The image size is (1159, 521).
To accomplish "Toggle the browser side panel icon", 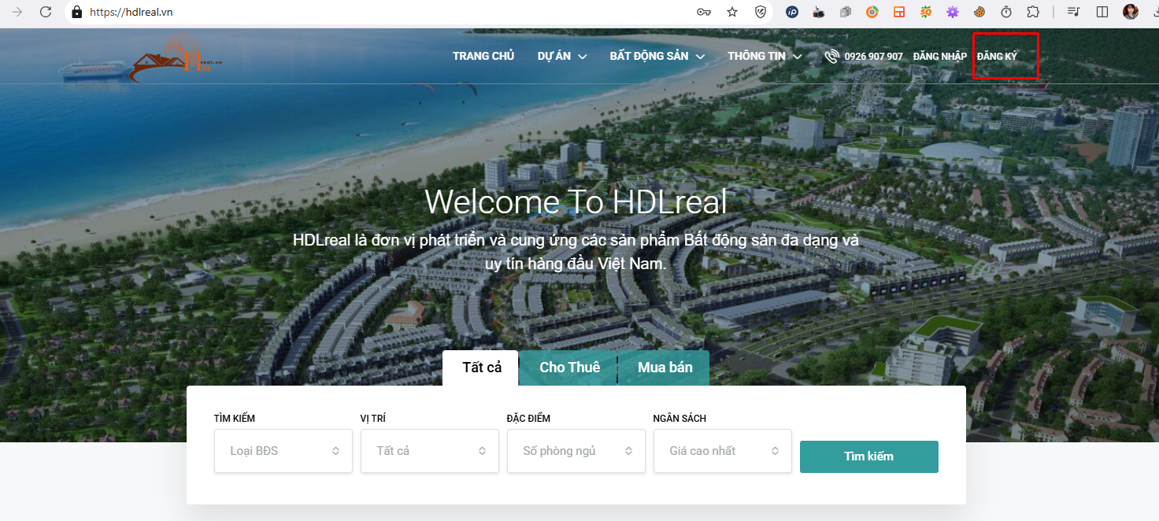I will (1102, 12).
